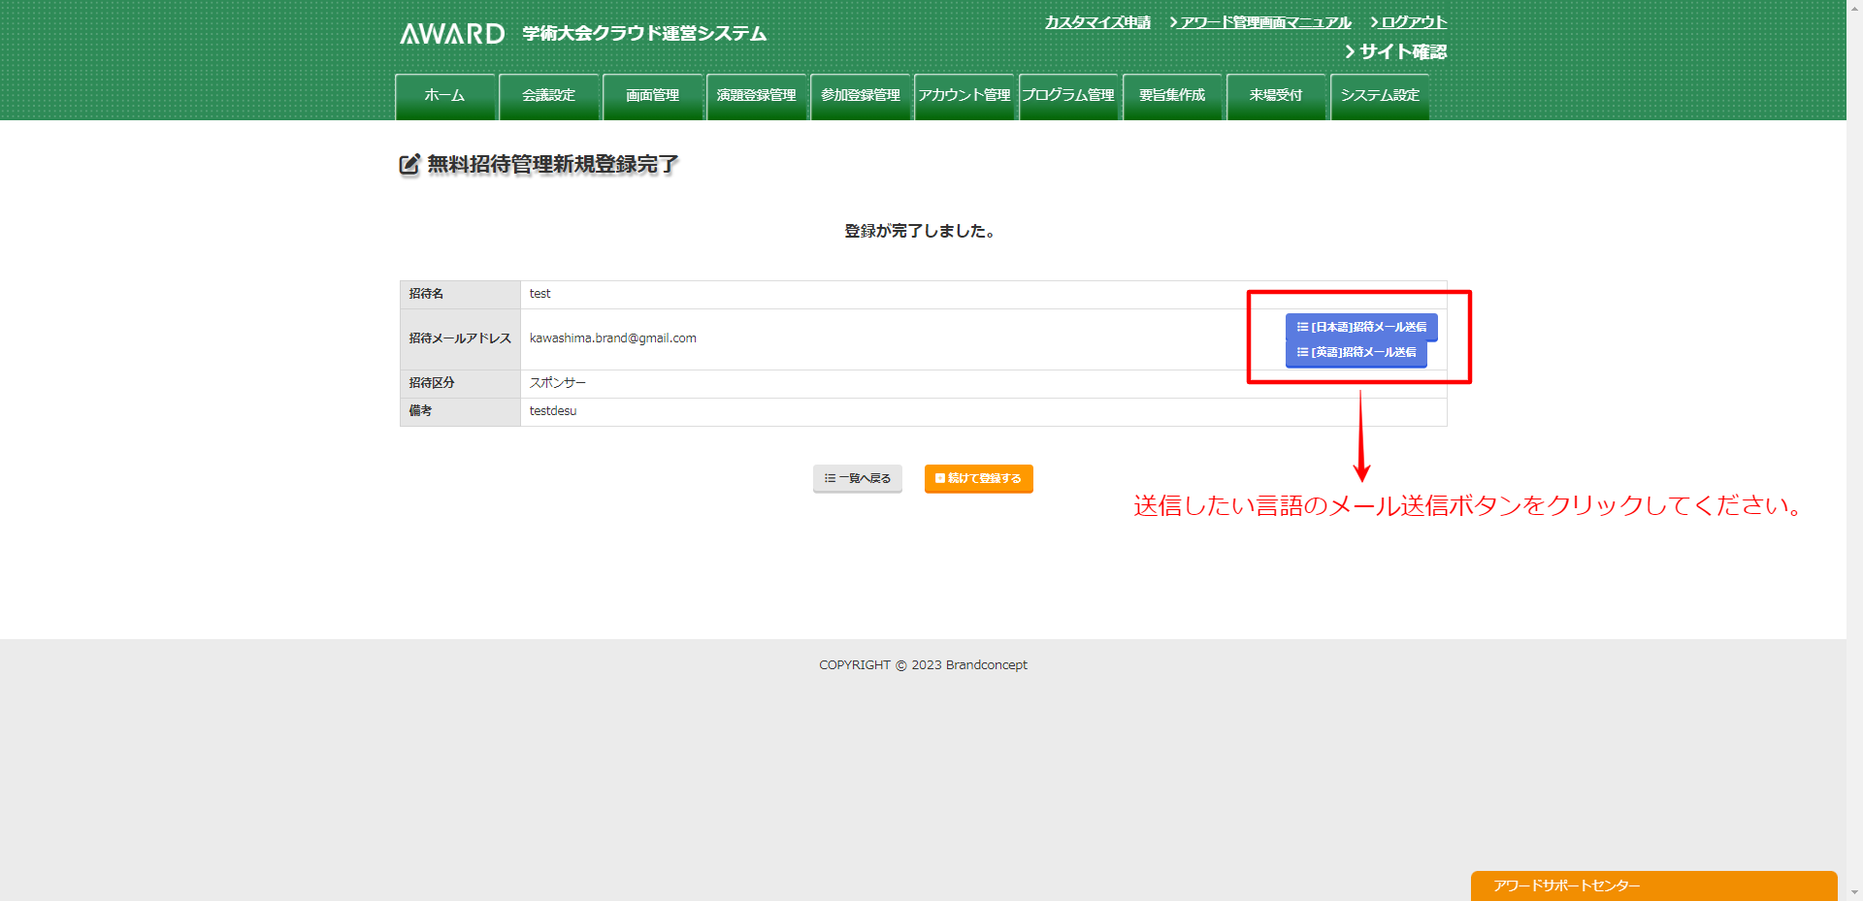
Task: Click the カスタマイズ申請 link
Action: [x=1097, y=22]
